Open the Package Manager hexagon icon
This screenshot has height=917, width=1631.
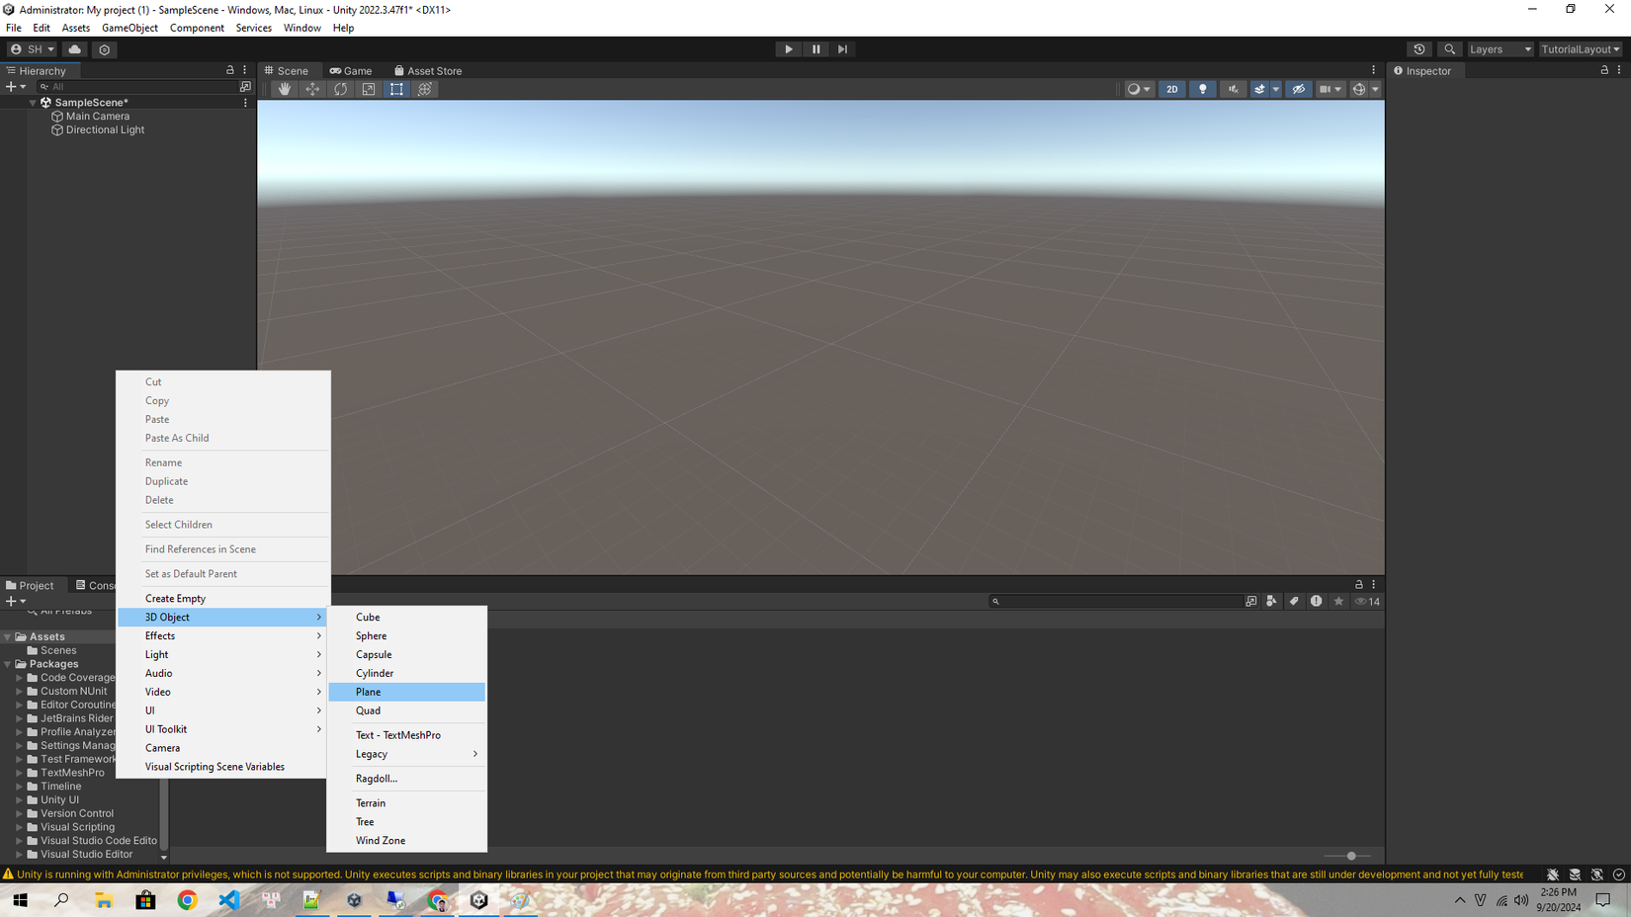tap(105, 49)
